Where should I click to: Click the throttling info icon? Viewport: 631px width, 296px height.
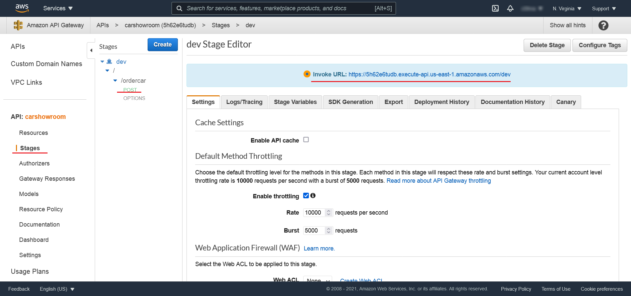point(313,196)
